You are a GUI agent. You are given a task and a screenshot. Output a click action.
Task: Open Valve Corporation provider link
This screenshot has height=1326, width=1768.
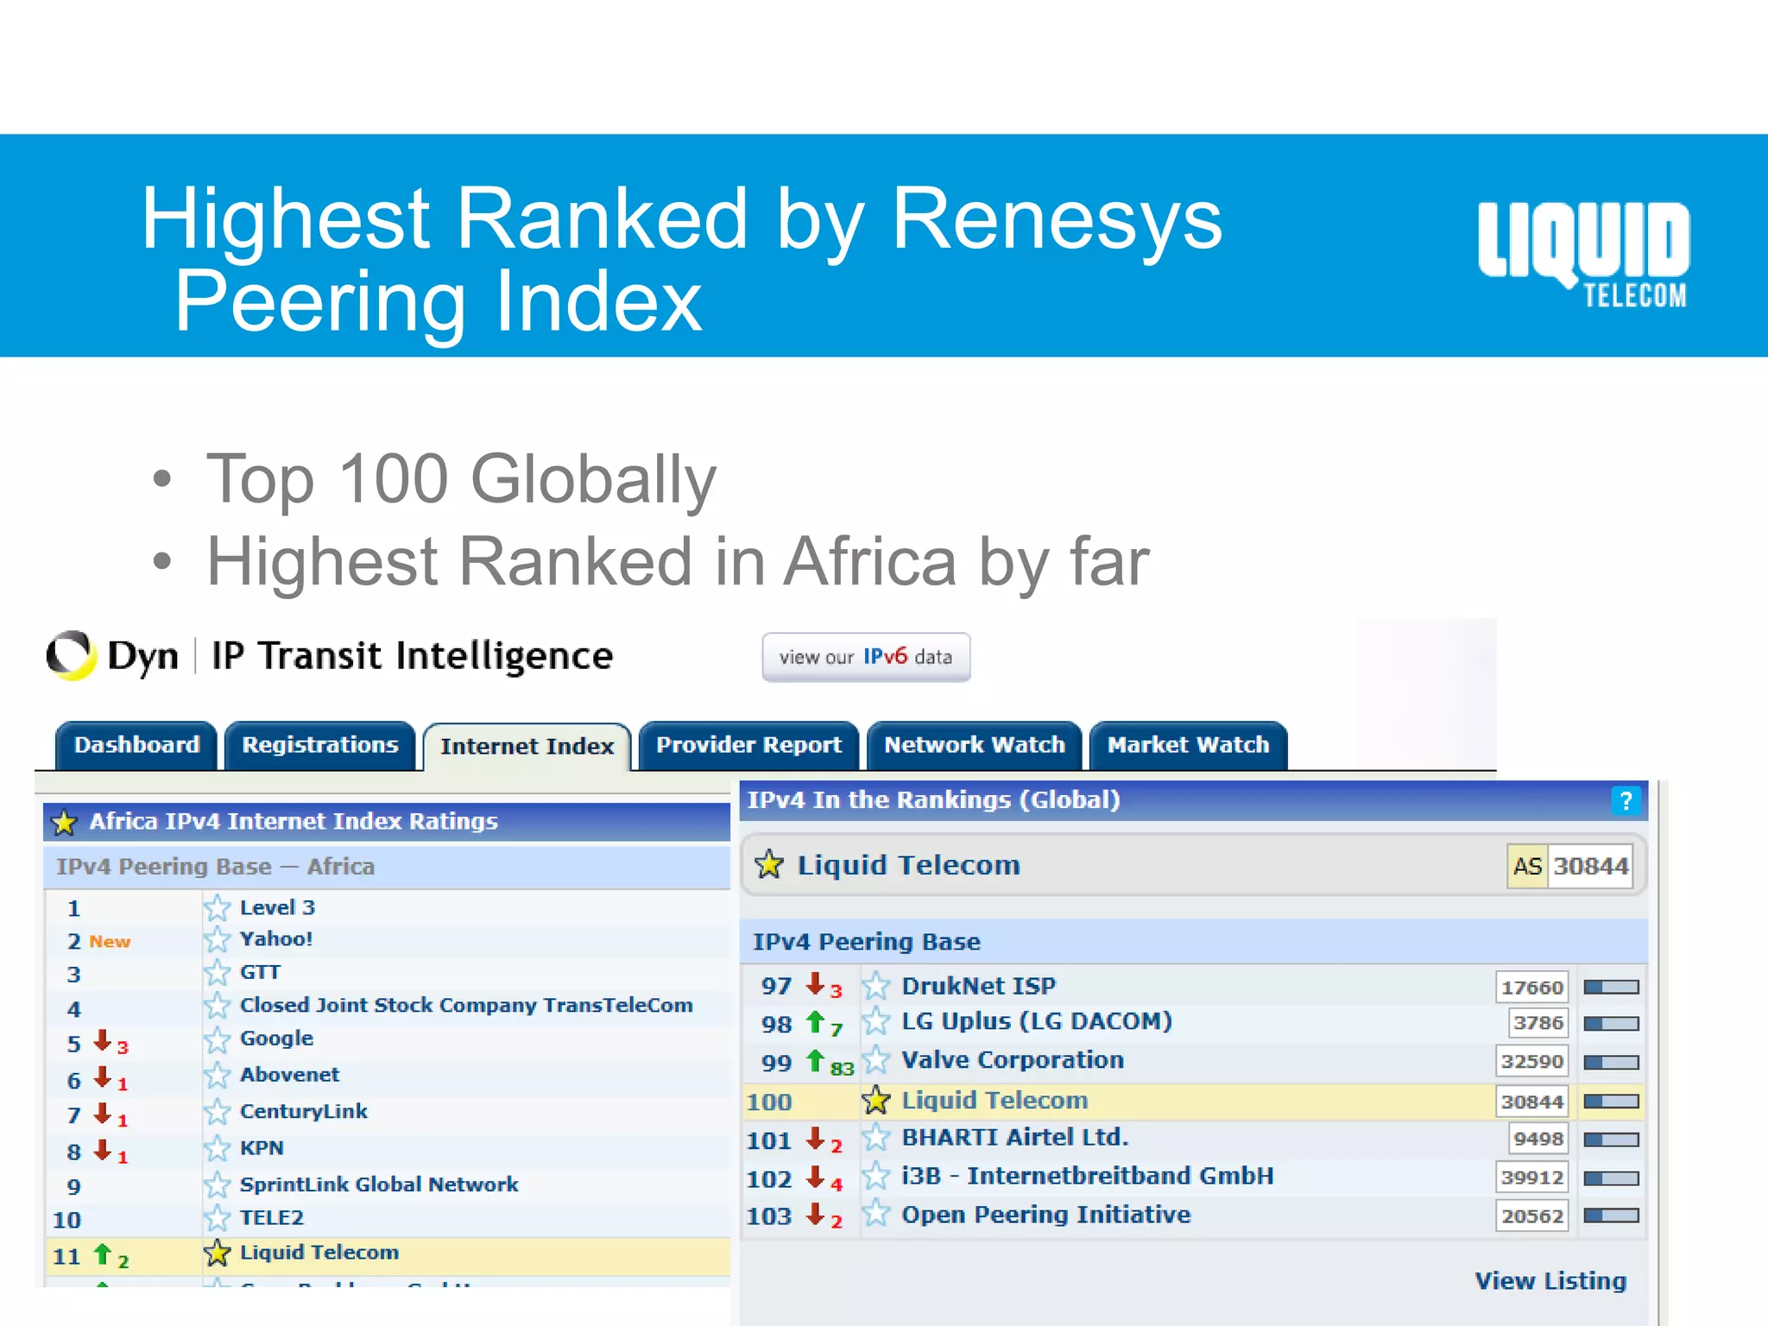(1013, 1060)
